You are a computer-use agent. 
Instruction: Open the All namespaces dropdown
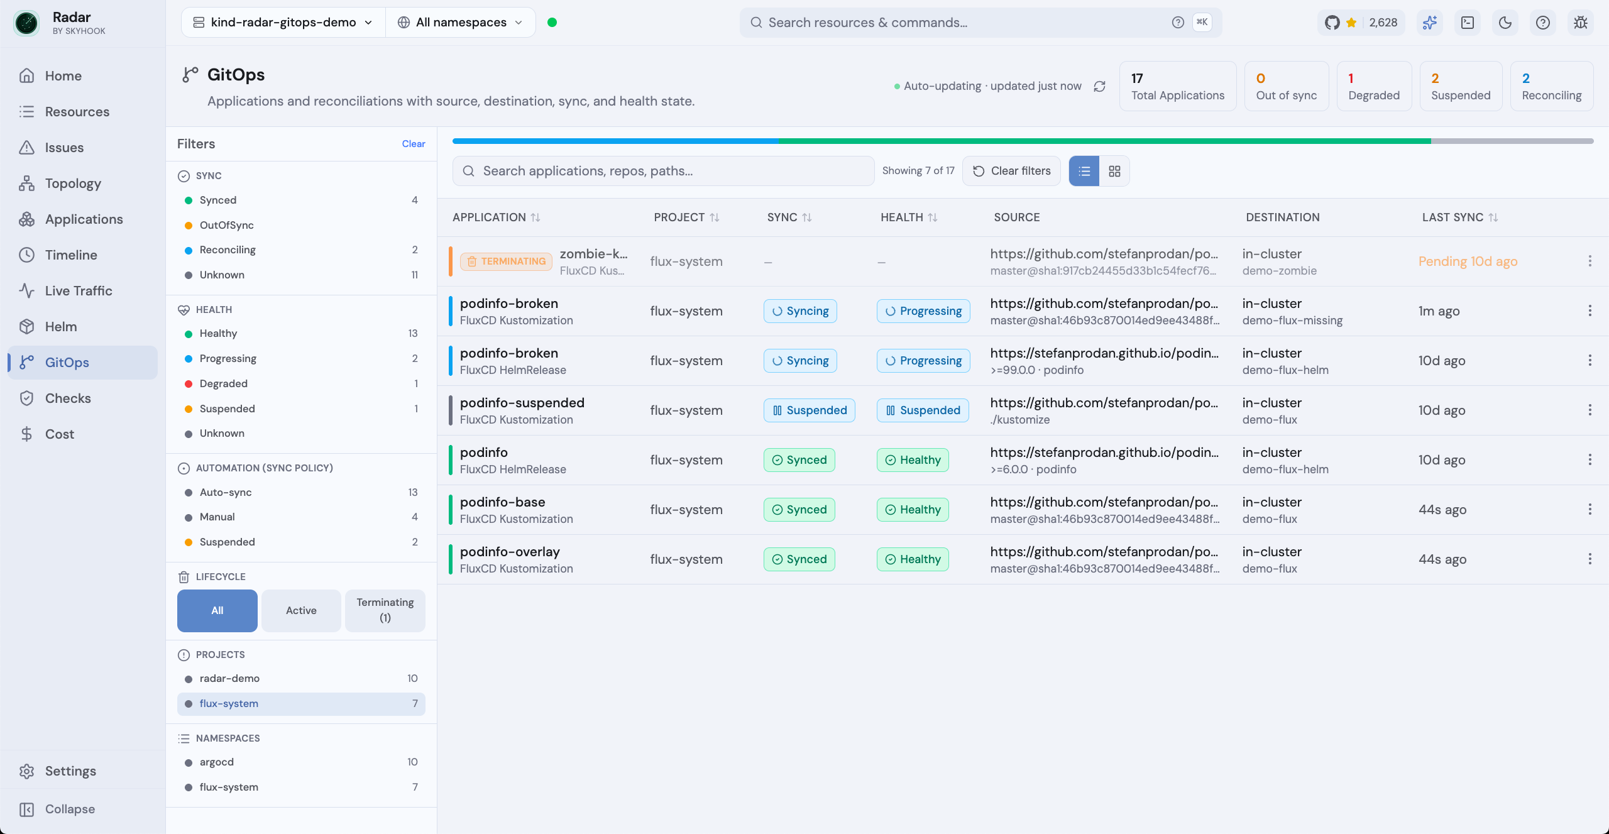(461, 23)
